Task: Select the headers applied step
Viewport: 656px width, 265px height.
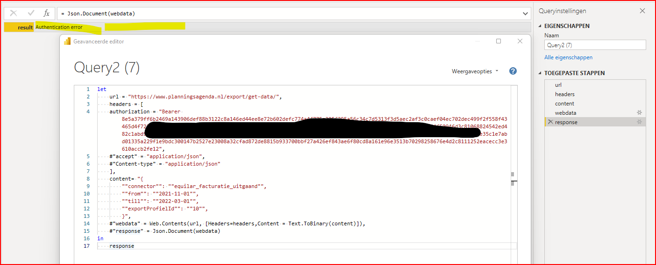Action: 595,94
